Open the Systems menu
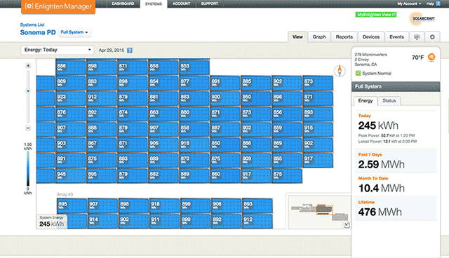The width and height of the screenshot is (449, 258). coord(154,4)
